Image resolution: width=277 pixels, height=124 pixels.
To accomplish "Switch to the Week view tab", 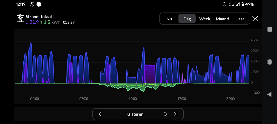I will tap(205, 19).
